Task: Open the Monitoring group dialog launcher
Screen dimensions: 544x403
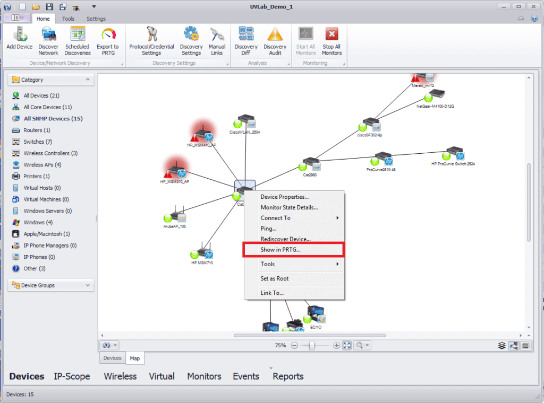Action: pyautogui.click(x=344, y=64)
